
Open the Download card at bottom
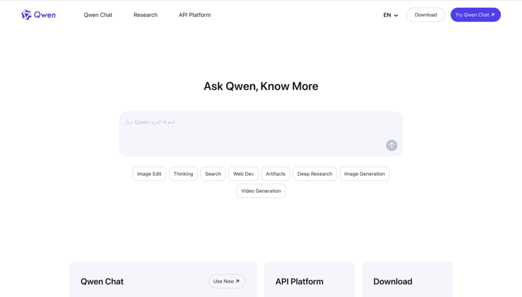click(x=407, y=281)
